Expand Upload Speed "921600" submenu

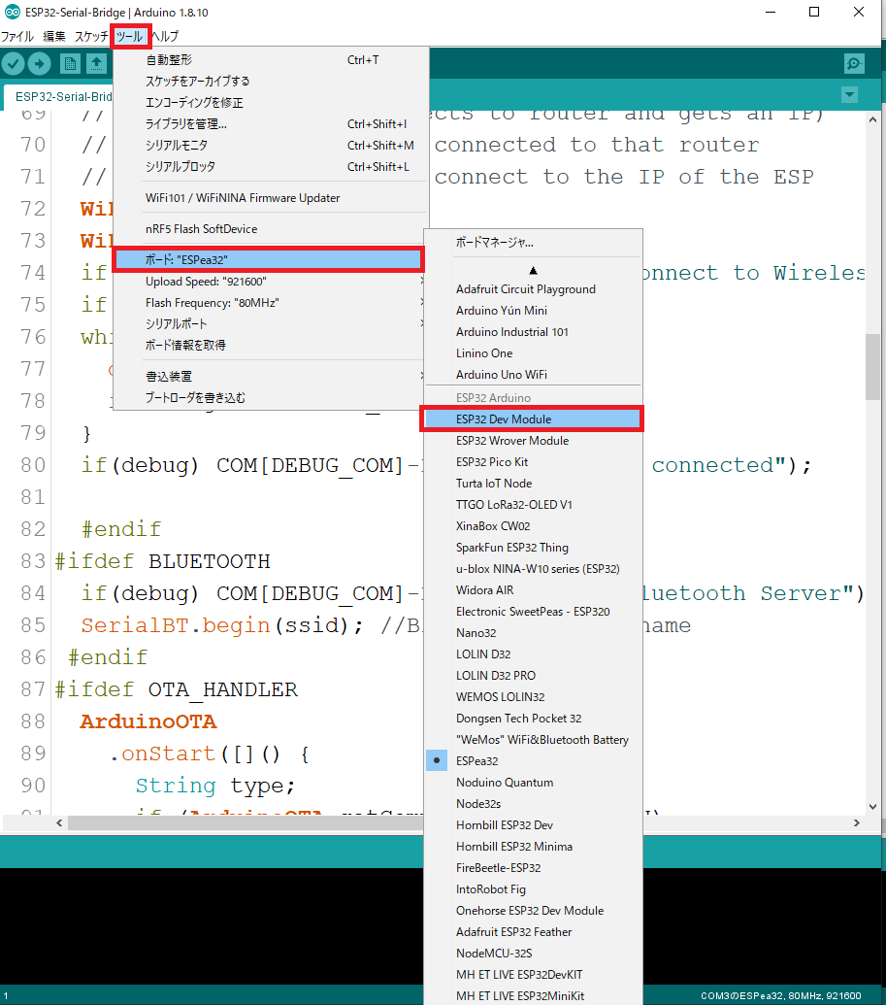[x=271, y=282]
